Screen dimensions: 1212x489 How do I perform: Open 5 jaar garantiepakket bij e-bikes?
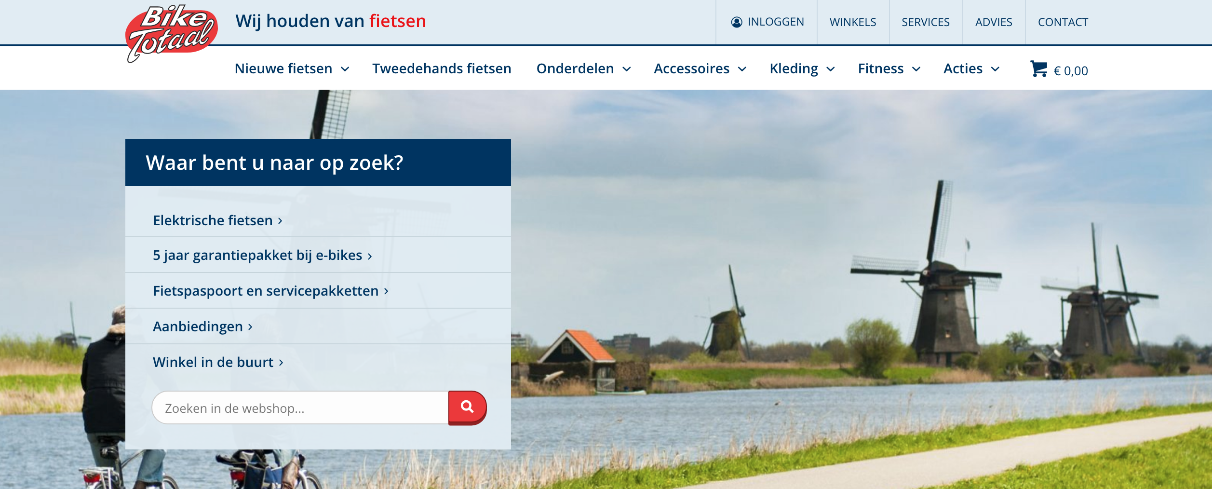[x=257, y=256]
